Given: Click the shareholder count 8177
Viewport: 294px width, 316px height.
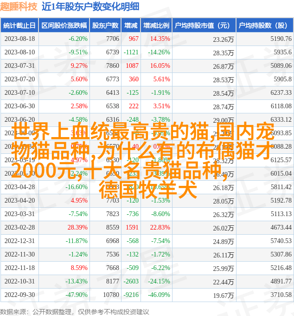Looking at the screenshot, I should [113, 281].
